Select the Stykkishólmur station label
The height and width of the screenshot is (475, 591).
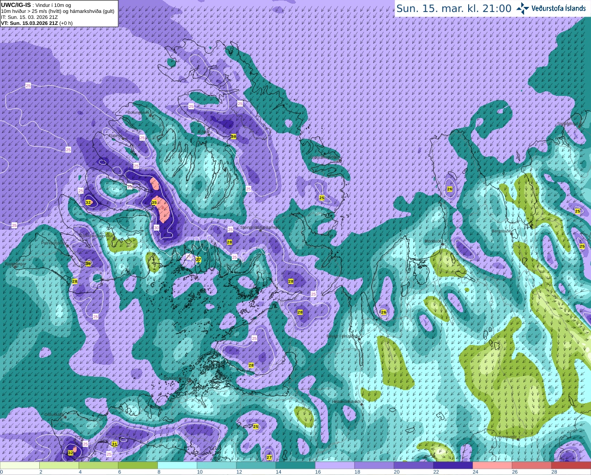176,378
